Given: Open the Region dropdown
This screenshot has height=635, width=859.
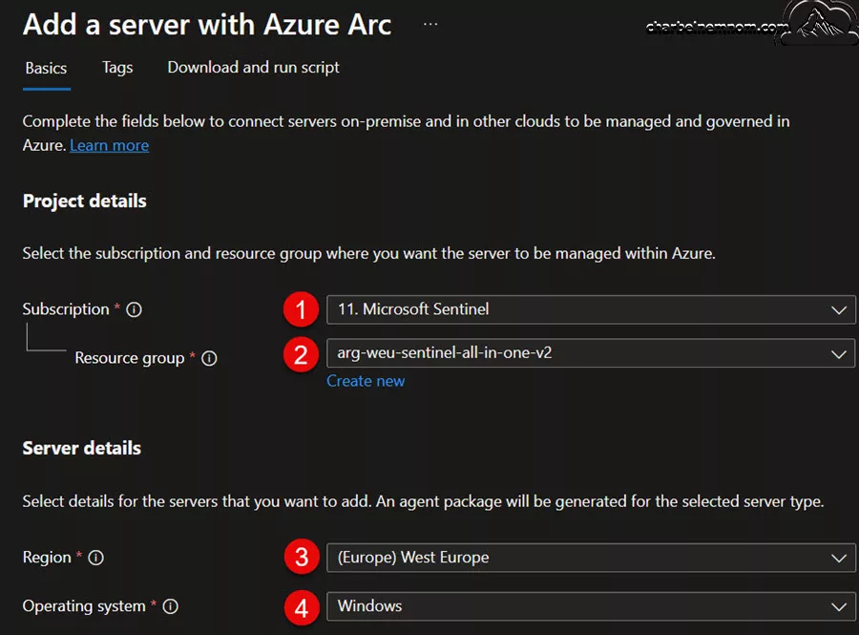Looking at the screenshot, I should click(591, 558).
